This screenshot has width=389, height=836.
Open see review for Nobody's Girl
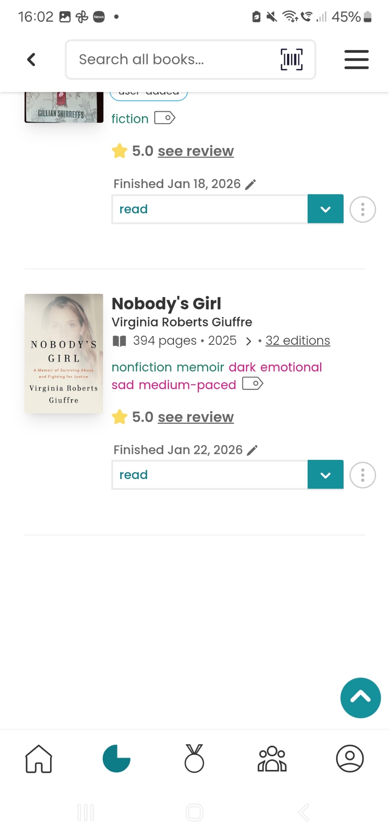(195, 417)
